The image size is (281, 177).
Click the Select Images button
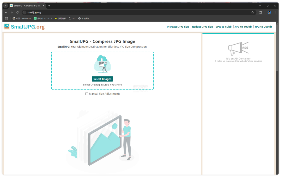click(x=102, y=79)
